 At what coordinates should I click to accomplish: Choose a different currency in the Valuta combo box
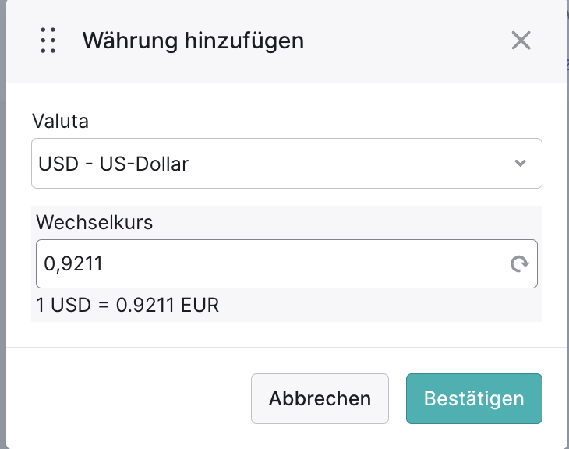[x=287, y=164]
